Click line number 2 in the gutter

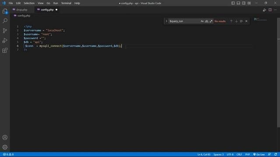click(x=17, y=31)
